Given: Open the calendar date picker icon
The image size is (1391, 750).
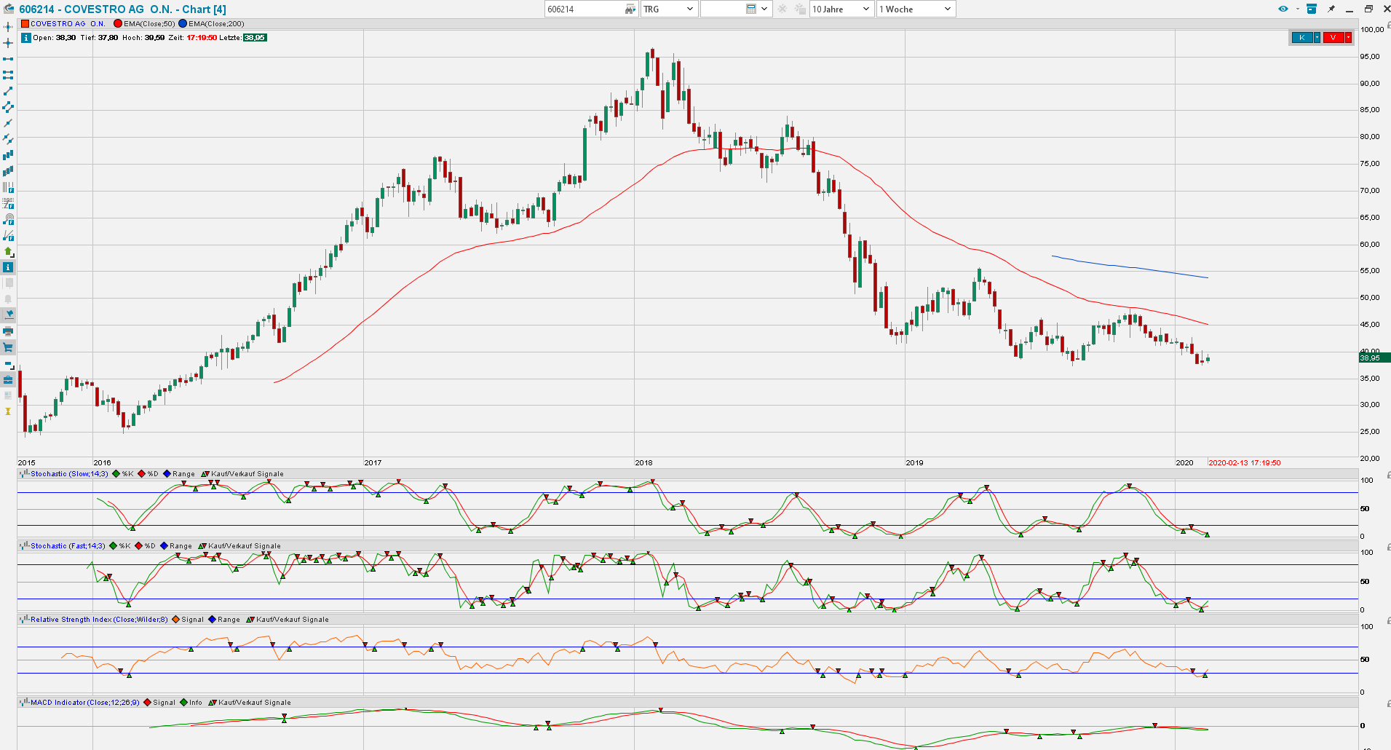Looking at the screenshot, I should (x=751, y=9).
